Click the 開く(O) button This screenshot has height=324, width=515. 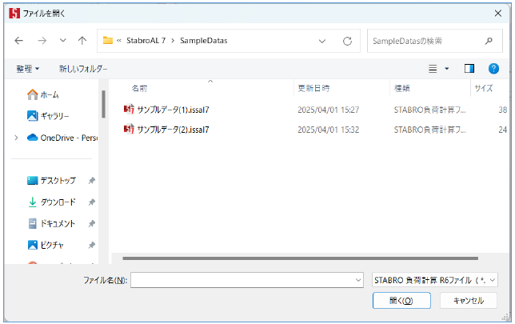(401, 301)
